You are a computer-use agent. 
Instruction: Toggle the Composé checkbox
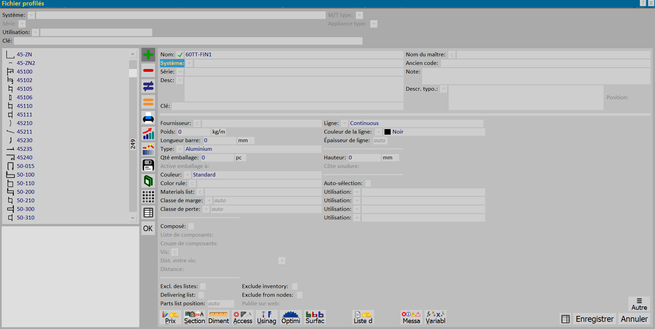[x=191, y=226]
